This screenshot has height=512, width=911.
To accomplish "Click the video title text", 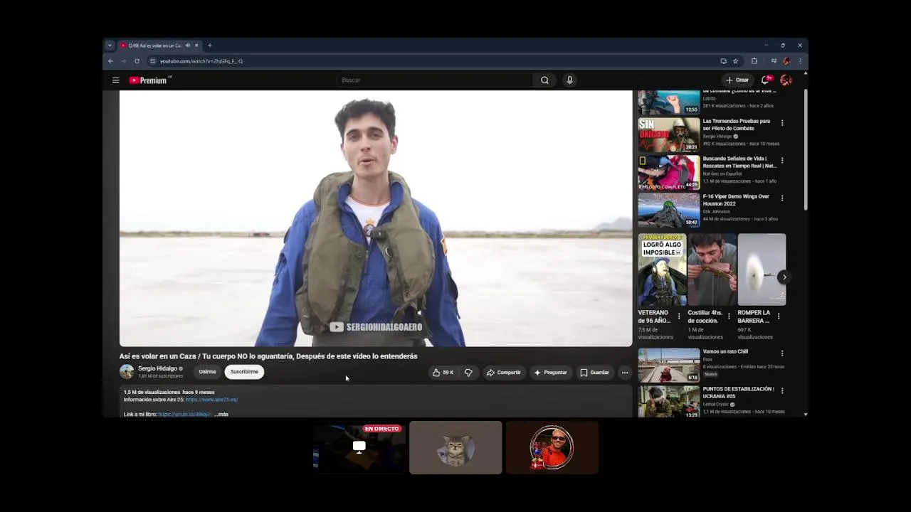I will point(268,356).
